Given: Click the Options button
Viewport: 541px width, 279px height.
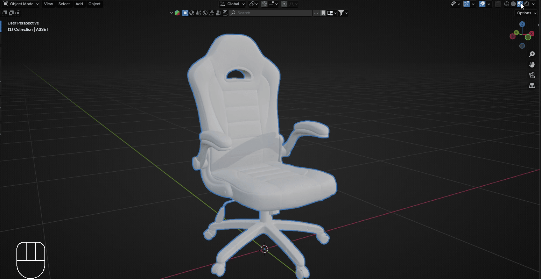Looking at the screenshot, I should pyautogui.click(x=526, y=13).
